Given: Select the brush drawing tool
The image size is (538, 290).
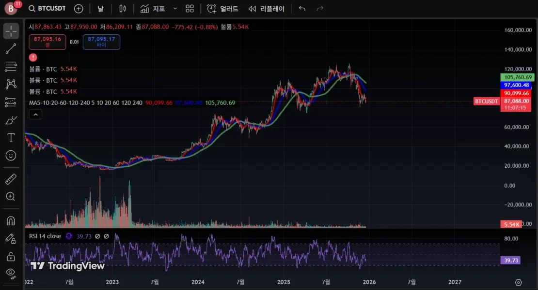Looking at the screenshot, I should click(x=11, y=120).
